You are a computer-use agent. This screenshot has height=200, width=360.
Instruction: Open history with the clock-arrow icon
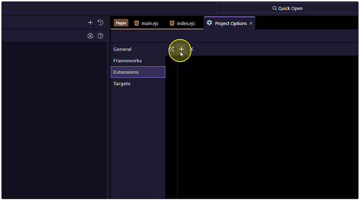100,23
